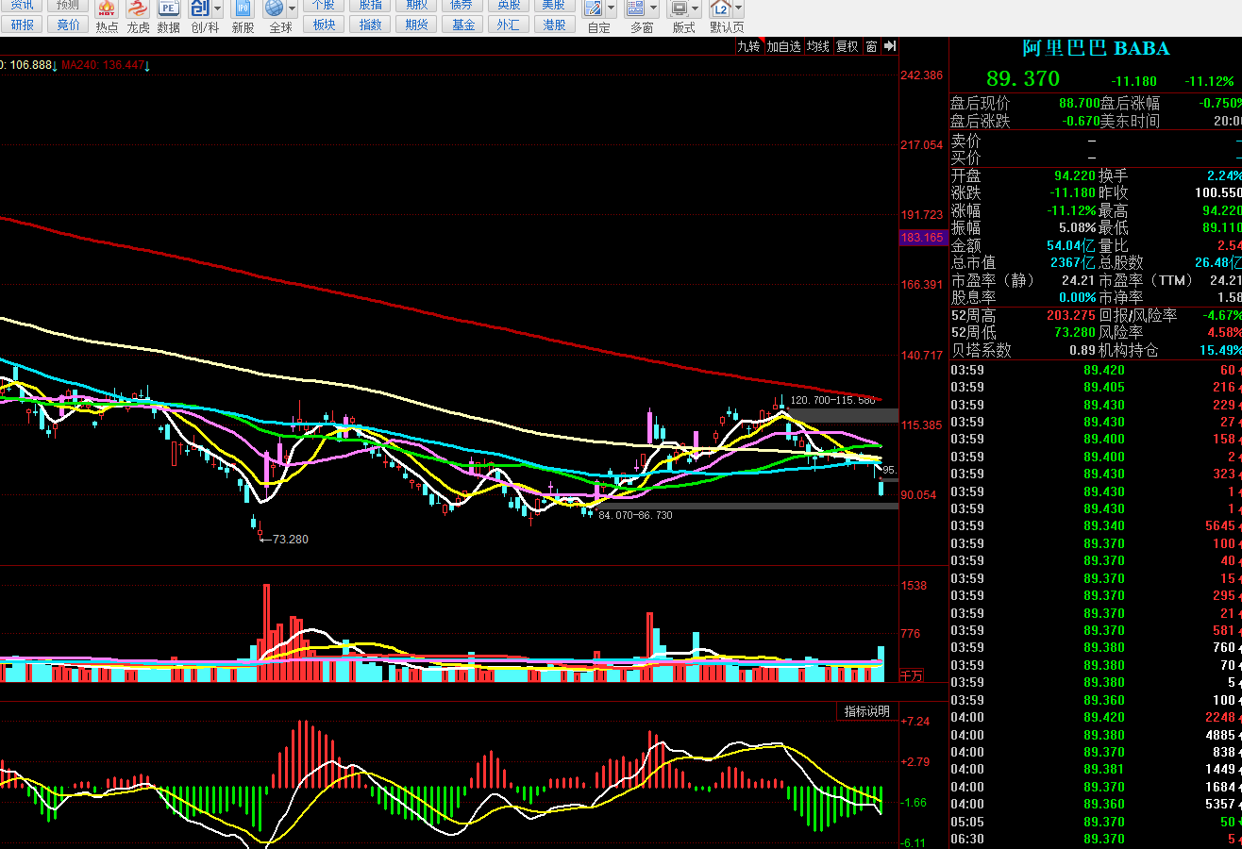Expand the 版式 dropdown arrow
The width and height of the screenshot is (1242, 849).
coord(697,9)
